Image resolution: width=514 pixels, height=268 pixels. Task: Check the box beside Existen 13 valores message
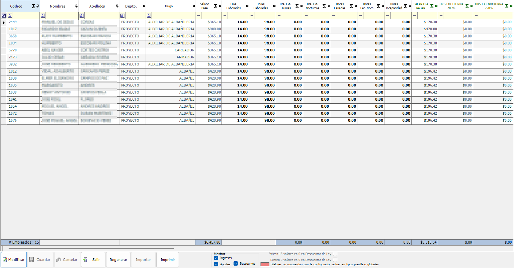point(335,254)
